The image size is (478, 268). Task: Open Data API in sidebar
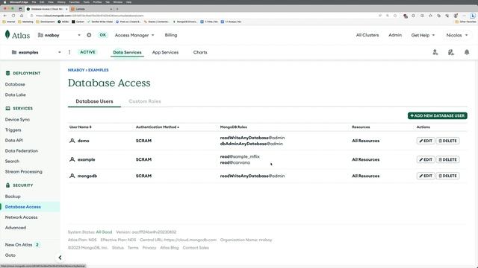tap(13, 141)
